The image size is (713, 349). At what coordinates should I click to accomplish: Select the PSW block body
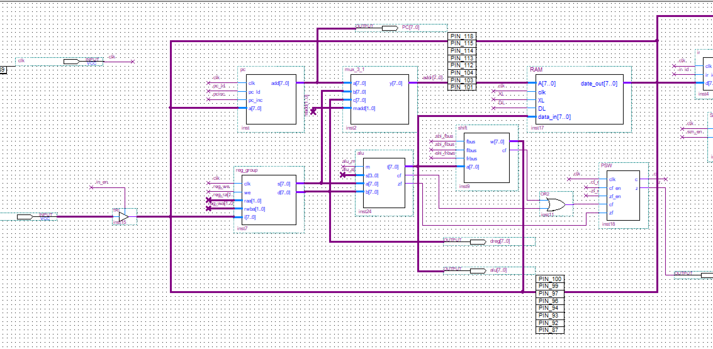[x=623, y=196]
